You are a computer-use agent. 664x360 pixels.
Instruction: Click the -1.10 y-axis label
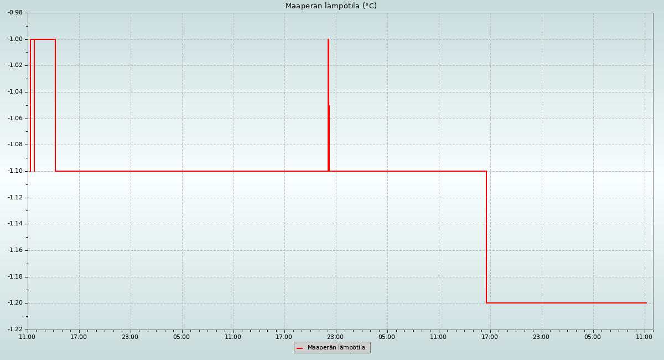click(x=15, y=171)
